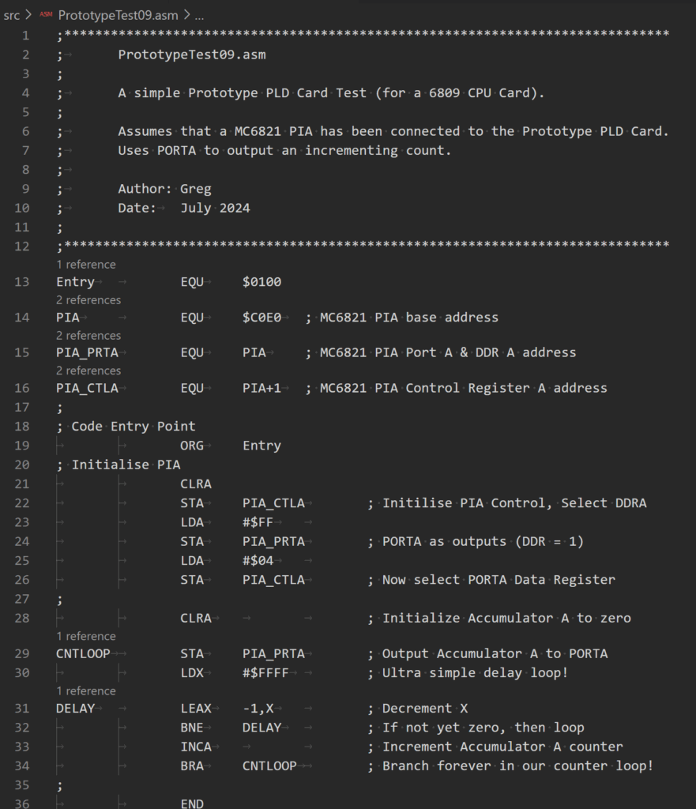Click line number 29 in gutter
This screenshot has height=809, width=696.
pos(21,653)
